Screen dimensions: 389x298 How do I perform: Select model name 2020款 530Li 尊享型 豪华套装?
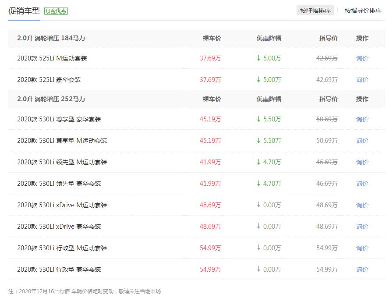59,119
